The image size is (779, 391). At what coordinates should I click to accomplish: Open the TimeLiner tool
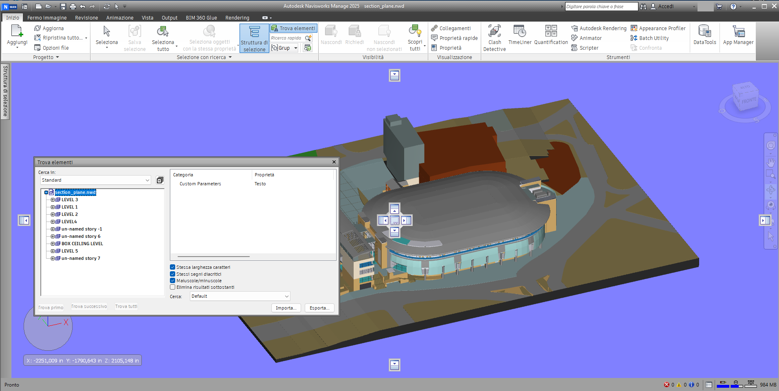[x=520, y=35]
